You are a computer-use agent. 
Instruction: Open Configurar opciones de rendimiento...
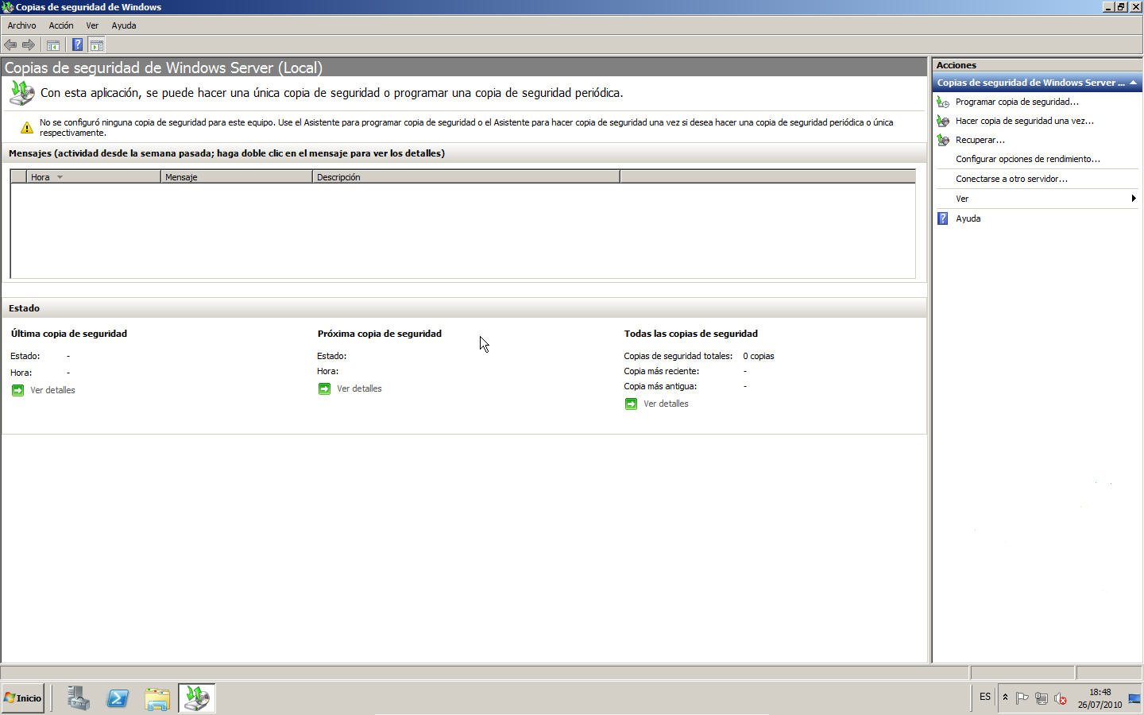coord(1028,159)
